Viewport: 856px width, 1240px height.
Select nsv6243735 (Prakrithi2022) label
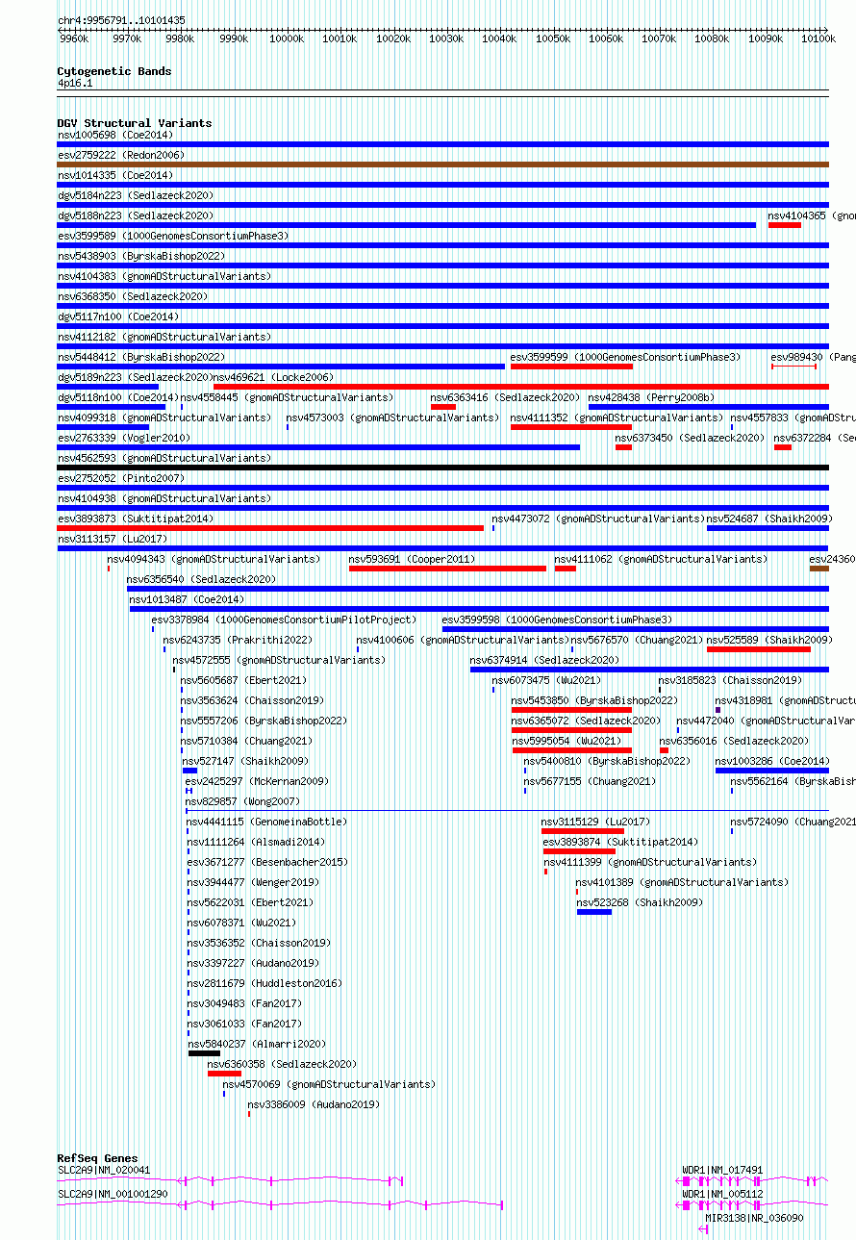tap(238, 640)
